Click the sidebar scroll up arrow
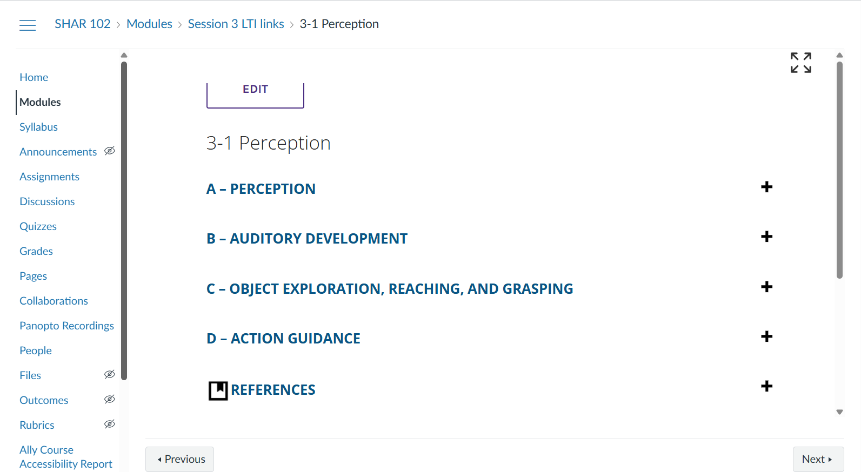The height and width of the screenshot is (472, 861). [124, 55]
